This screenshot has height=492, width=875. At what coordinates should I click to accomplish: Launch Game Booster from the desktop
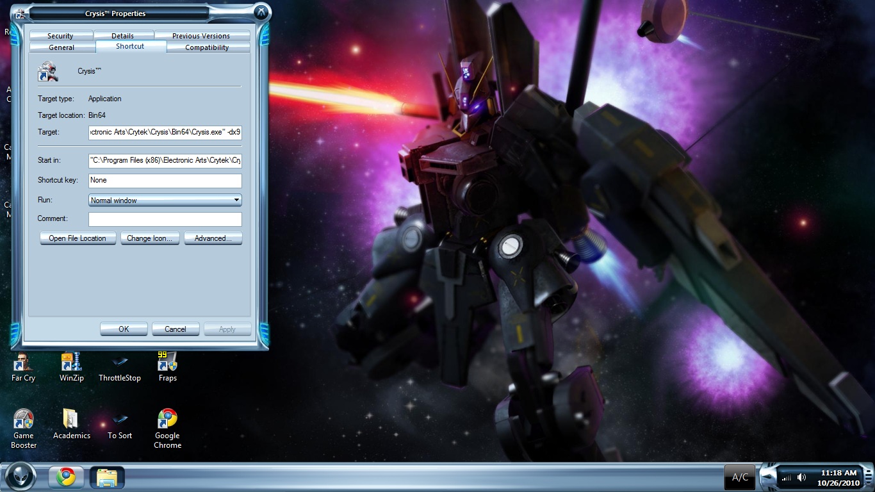24,429
